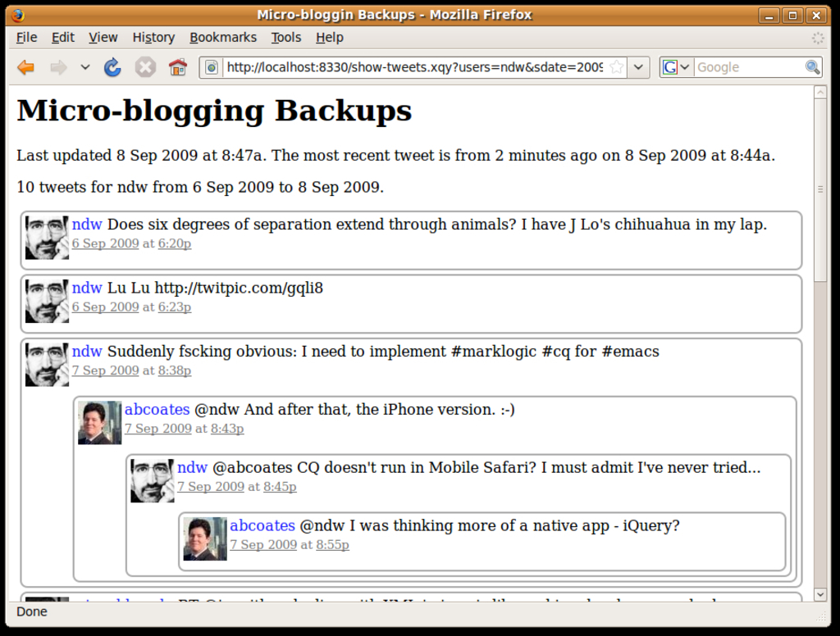
Task: Click 7 Sep 2009 date beside 8:45p
Action: pos(211,487)
